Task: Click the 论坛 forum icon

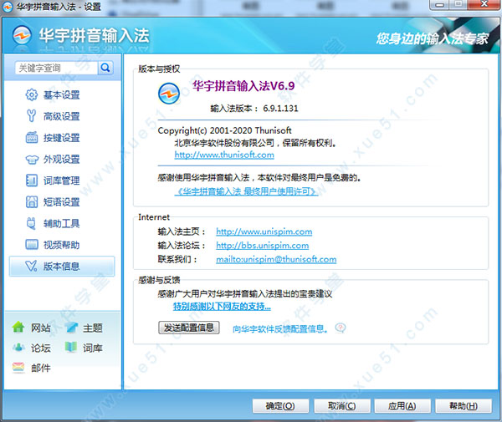Action: [x=18, y=347]
